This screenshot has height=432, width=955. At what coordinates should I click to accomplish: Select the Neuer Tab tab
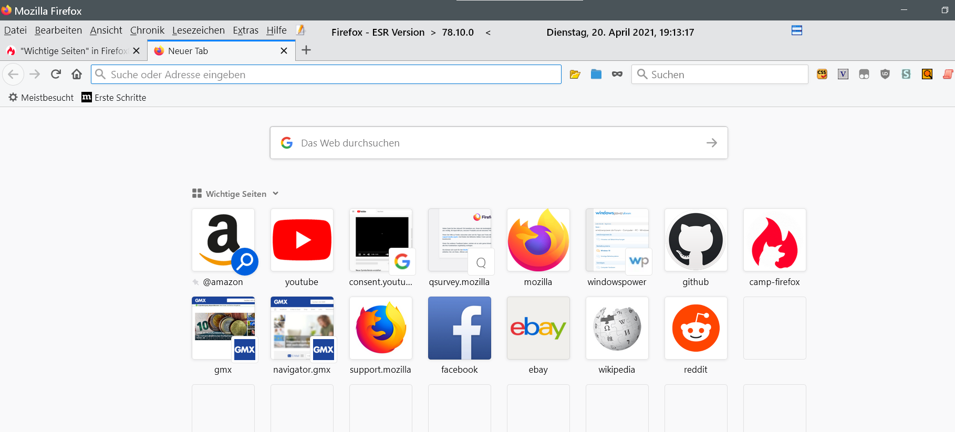point(221,51)
